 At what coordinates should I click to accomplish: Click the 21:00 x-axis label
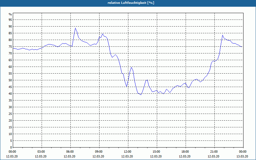[x=214, y=152]
